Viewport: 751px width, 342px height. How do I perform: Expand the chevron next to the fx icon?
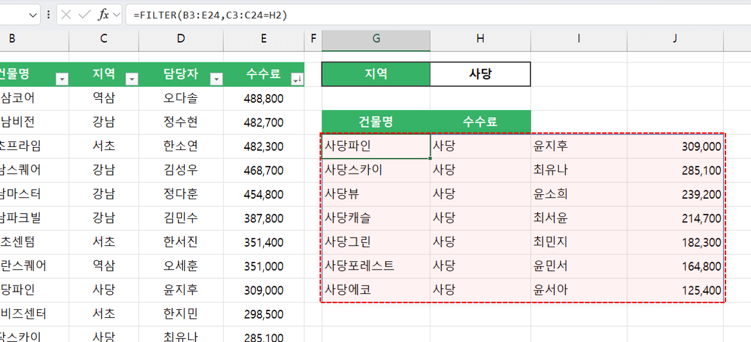(116, 15)
